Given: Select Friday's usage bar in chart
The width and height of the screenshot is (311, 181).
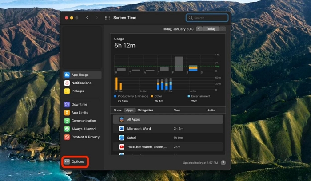Looking at the screenshot, I should [179, 63].
